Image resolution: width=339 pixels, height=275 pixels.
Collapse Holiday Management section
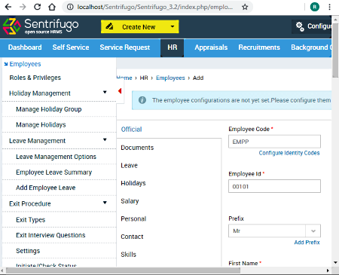[105, 92]
